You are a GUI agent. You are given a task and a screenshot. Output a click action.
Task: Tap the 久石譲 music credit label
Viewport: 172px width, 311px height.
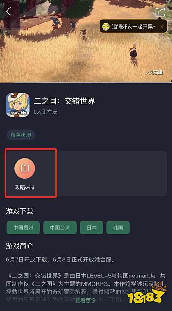pyautogui.click(x=154, y=73)
